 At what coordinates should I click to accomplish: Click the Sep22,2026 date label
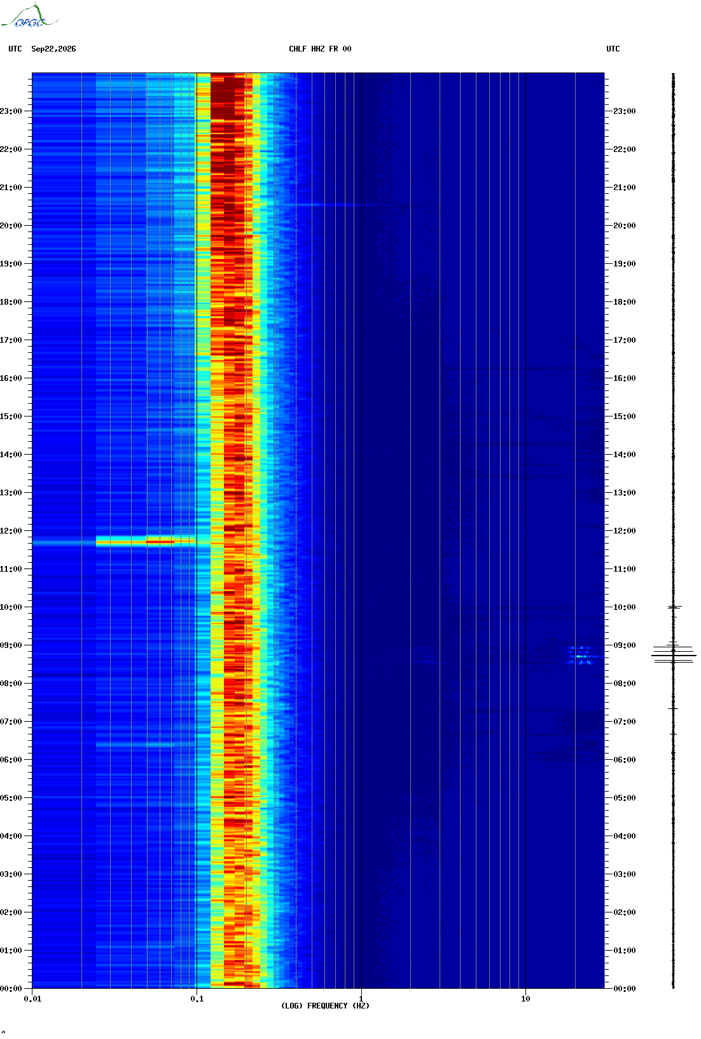click(x=53, y=49)
